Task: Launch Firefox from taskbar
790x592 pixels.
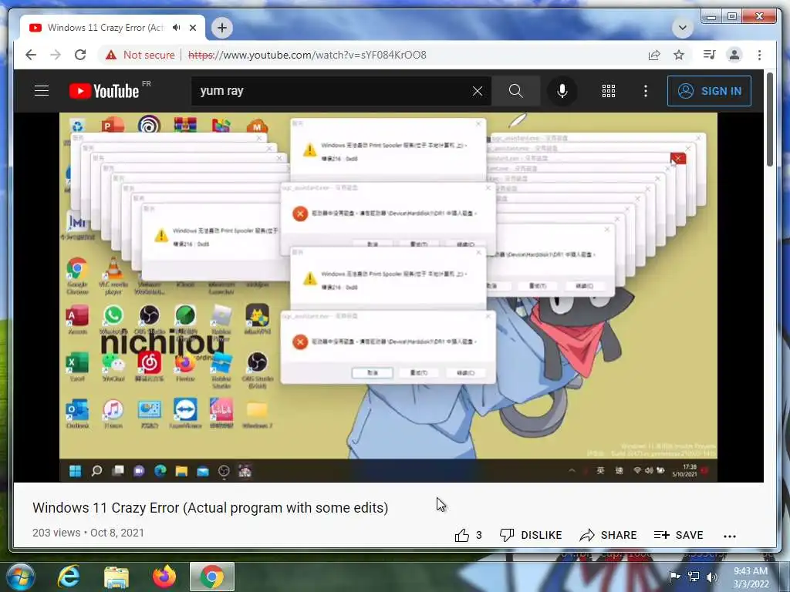Action: pos(164,577)
